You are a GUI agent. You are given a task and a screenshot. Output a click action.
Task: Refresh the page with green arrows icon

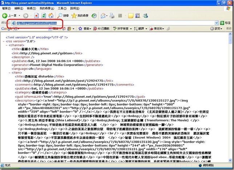tap(44, 16)
